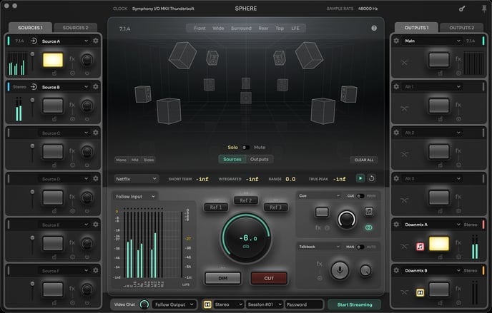
Task: Expand the Follow Input dropdown
Action: (x=134, y=196)
